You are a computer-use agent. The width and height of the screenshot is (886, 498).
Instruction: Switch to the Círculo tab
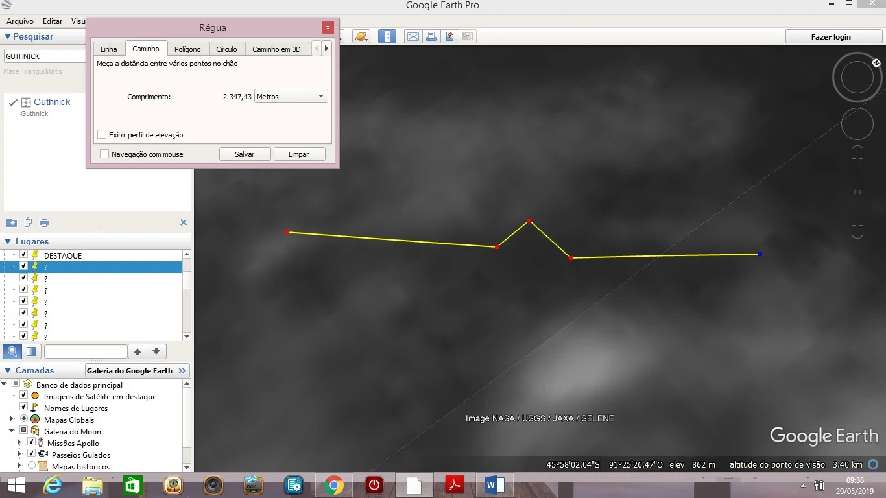tap(227, 49)
